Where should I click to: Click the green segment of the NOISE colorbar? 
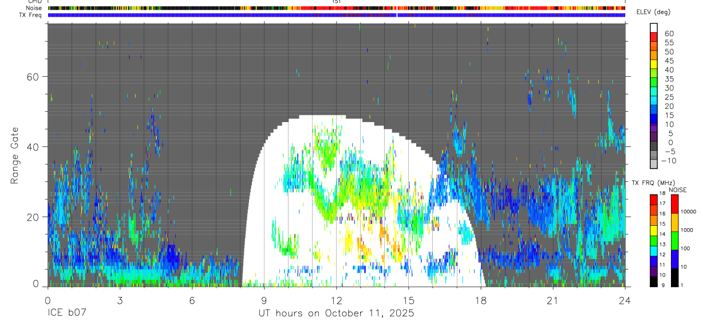(x=675, y=241)
